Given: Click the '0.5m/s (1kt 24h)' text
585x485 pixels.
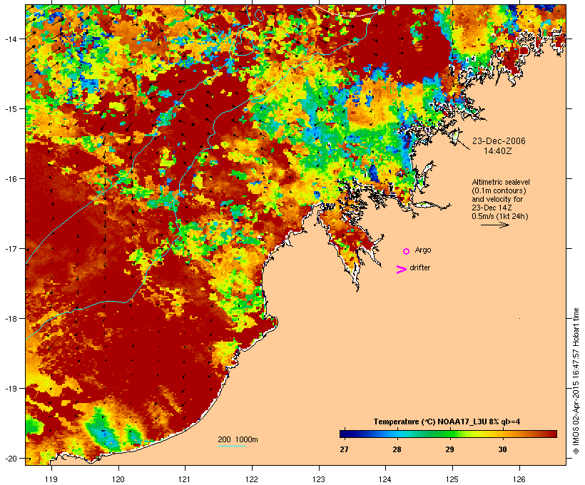Looking at the screenshot, I should tap(500, 216).
